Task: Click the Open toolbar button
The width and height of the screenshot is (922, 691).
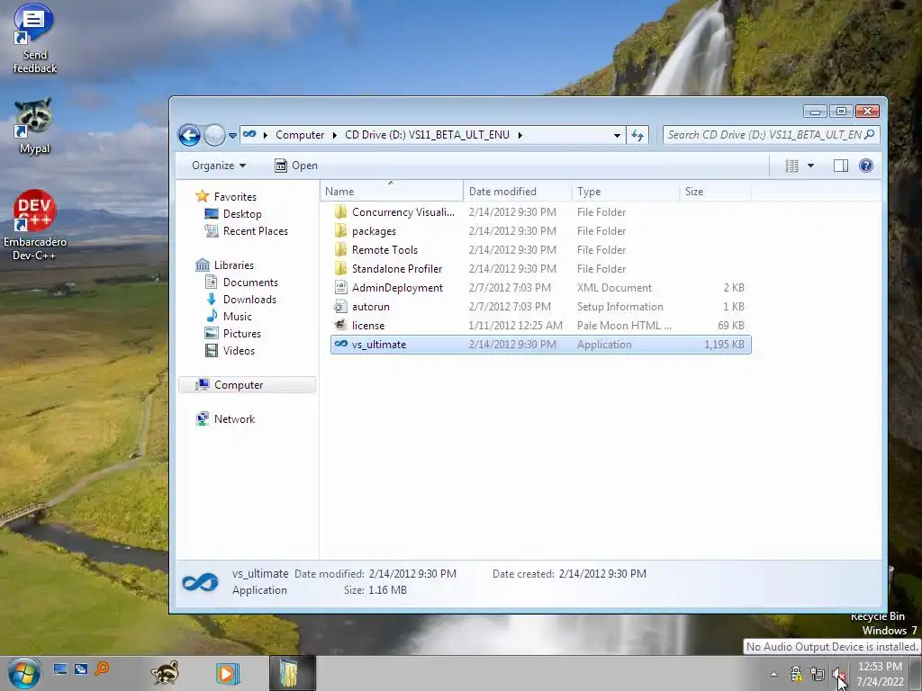Action: [296, 166]
